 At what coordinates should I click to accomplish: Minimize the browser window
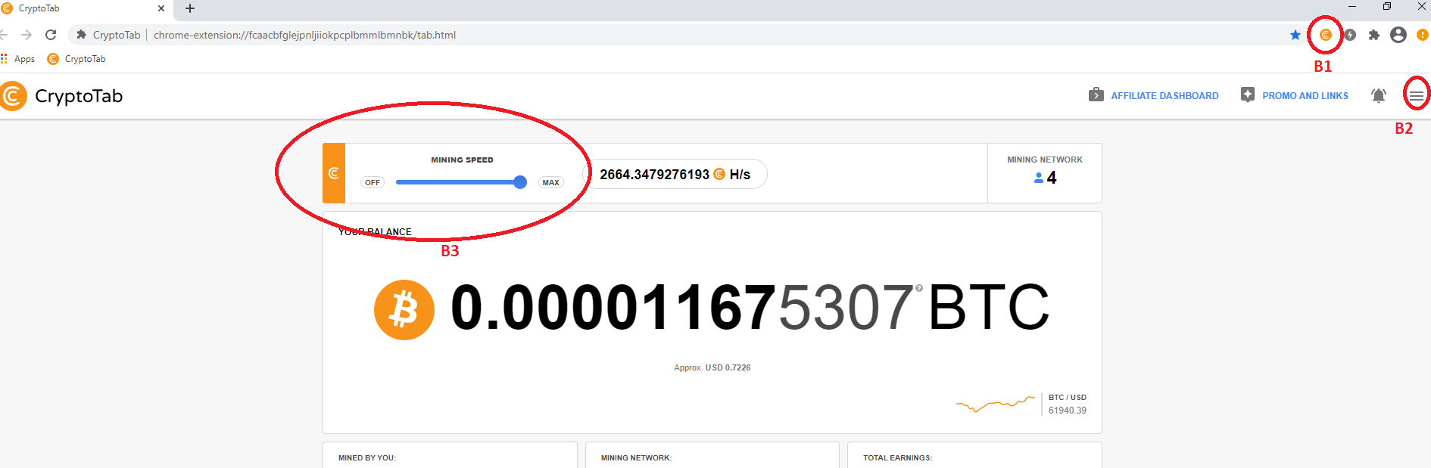1352,7
